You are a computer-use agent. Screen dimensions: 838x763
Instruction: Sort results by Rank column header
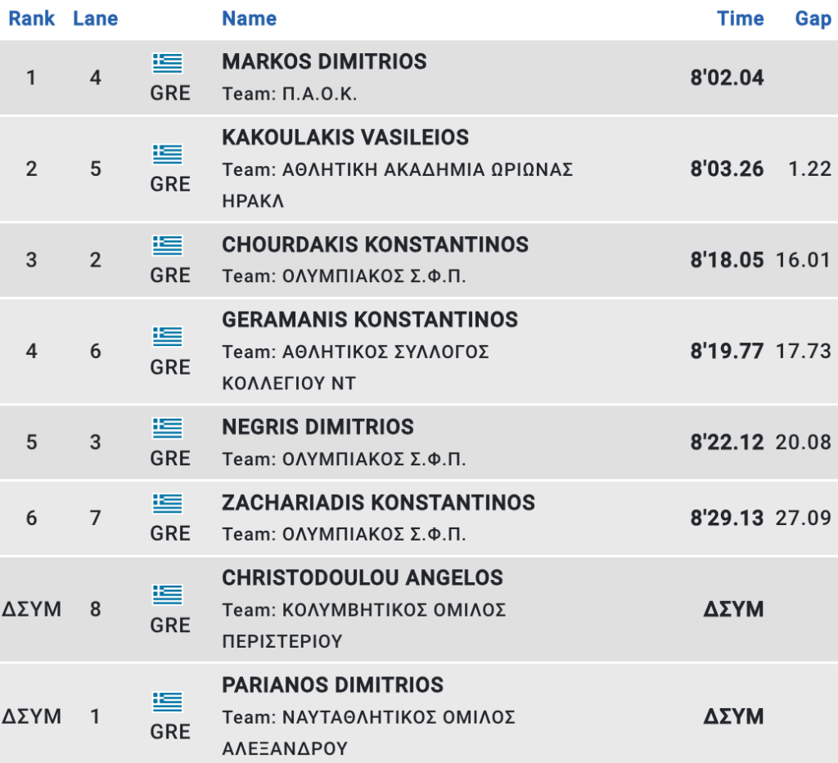tap(32, 19)
